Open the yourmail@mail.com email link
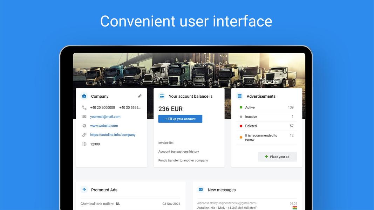 coord(105,117)
